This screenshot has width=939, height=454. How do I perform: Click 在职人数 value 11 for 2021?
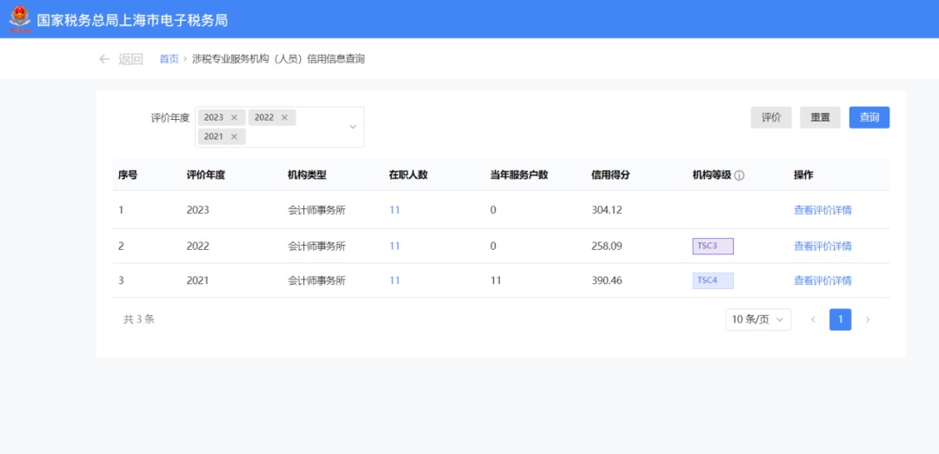click(x=395, y=280)
